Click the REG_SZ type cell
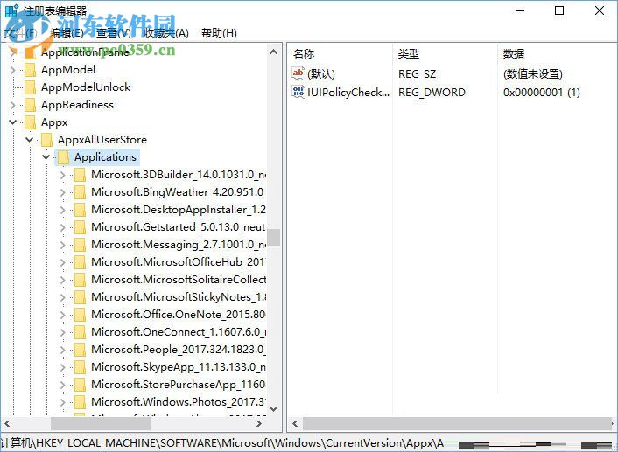The height and width of the screenshot is (452, 618). click(417, 74)
